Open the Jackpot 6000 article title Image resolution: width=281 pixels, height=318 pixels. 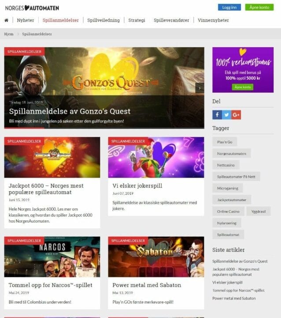(x=46, y=189)
